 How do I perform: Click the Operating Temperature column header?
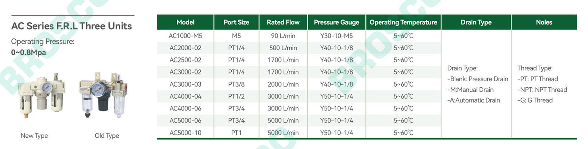[403, 22]
